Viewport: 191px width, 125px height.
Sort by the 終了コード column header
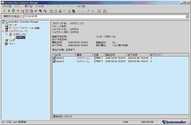(155, 55)
